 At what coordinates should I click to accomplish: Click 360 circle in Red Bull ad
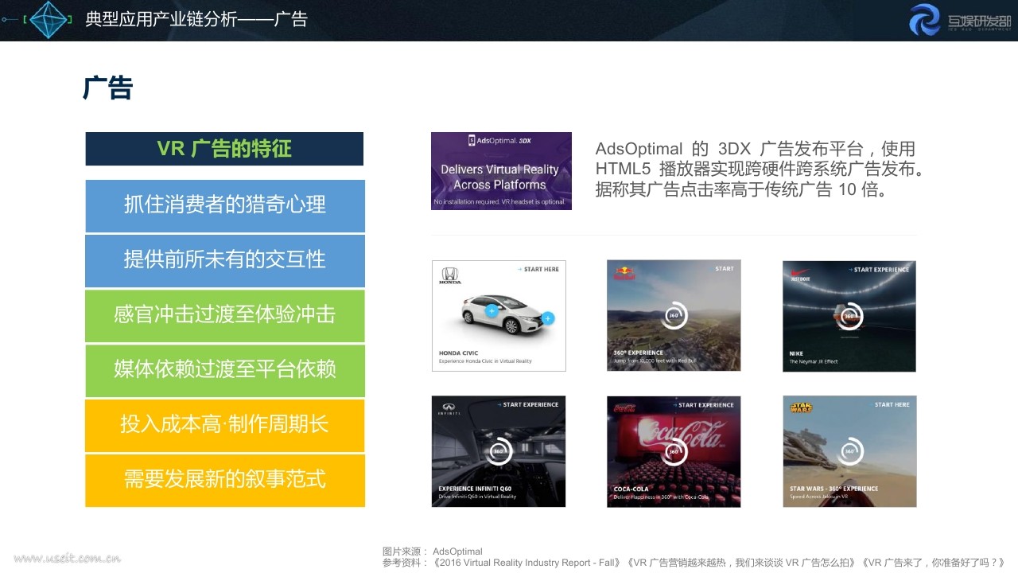674,315
